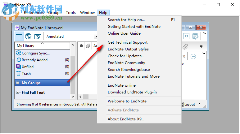Click the Configure Sync icon
The image size is (240, 134).
[x=19, y=53]
